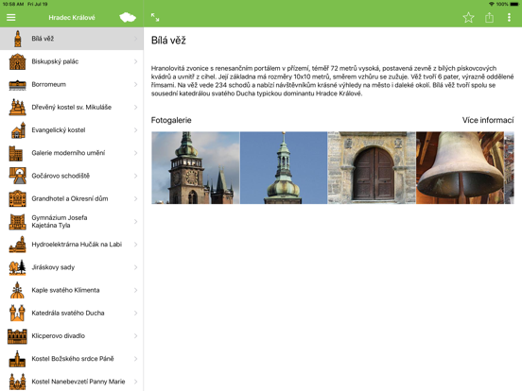Select Jiráskovy sady entry
Screen dimensions: 522x391
pos(72,267)
